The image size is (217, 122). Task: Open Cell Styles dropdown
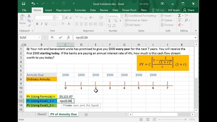133,25
